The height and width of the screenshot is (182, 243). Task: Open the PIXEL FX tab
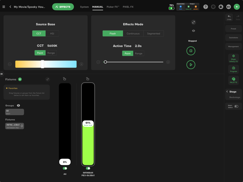[128, 7]
